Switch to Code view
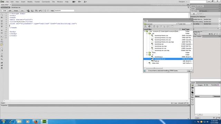Viewport: 221px width, 124px height. 4,11
